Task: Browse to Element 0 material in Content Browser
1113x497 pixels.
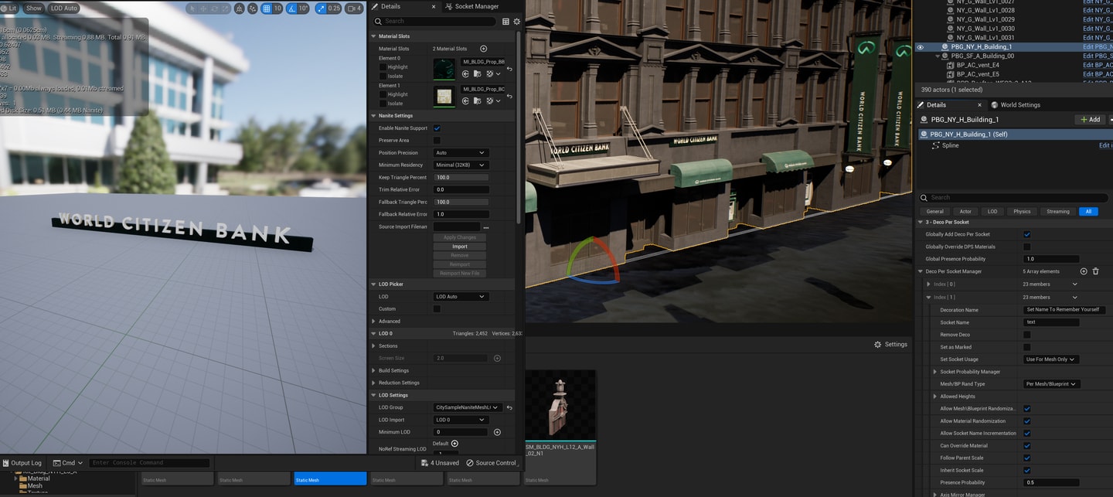Action: (477, 73)
